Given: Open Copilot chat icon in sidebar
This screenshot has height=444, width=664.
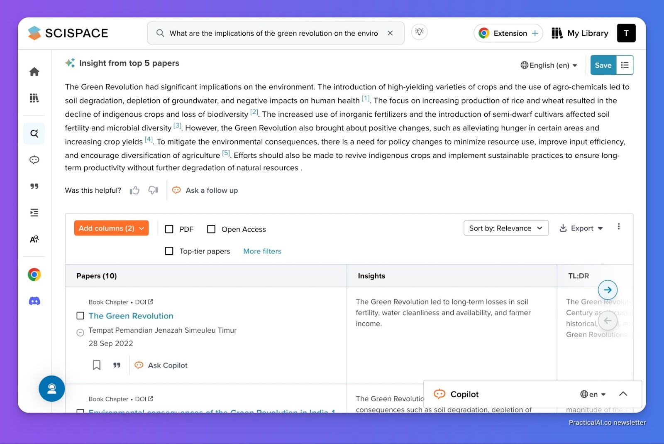Looking at the screenshot, I should 34,160.
